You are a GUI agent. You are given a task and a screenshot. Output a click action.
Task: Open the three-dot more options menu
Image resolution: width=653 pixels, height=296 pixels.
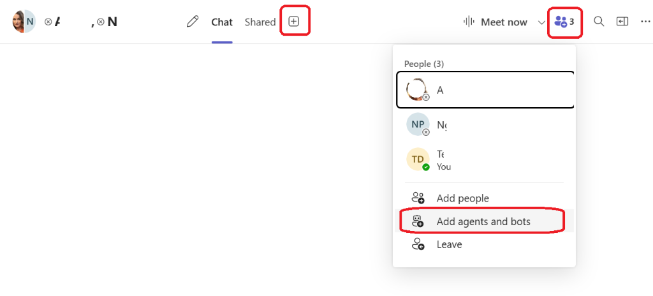point(645,22)
